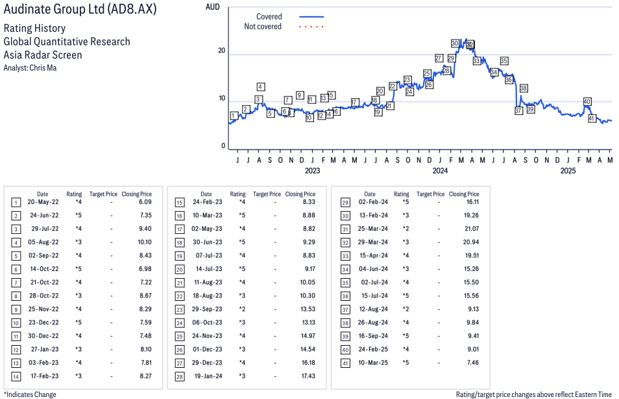Select the rating '*4' in the 24-Feb-25 row
Image resolution: width=619 pixels, height=399 pixels.
406,349
